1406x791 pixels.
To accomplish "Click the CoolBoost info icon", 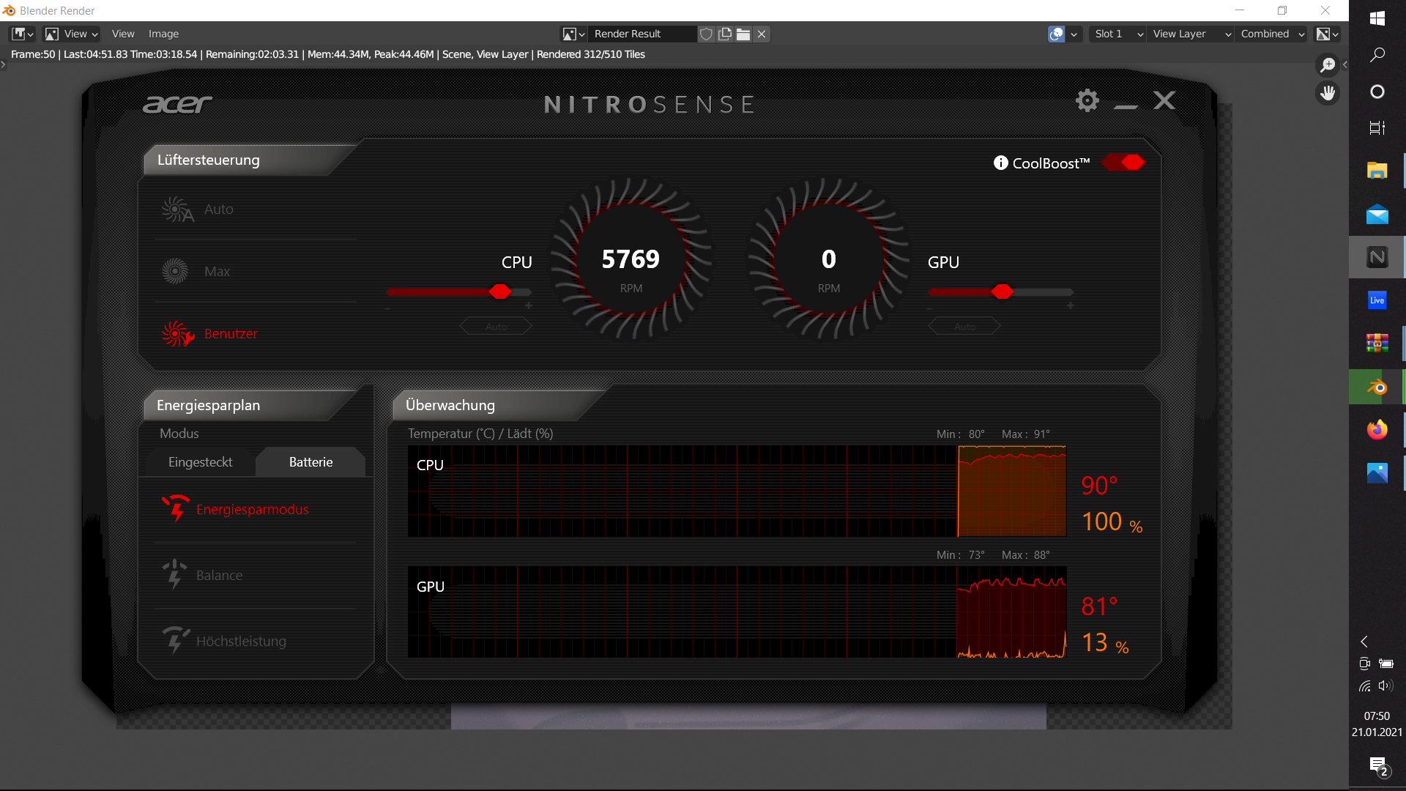I will tap(1000, 163).
